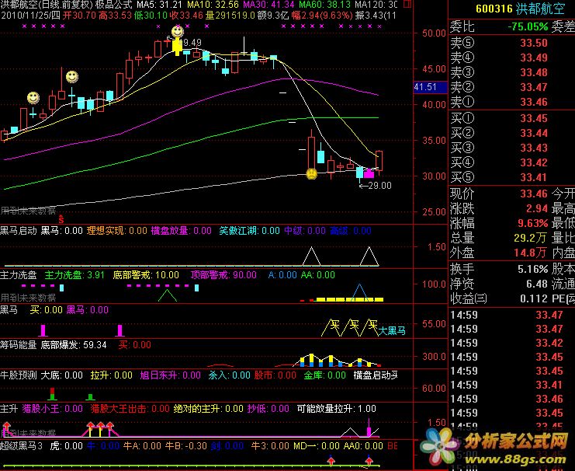This screenshot has width=575, height=471.
Task: Click the 总量 value 29.2万
Action: pos(530,238)
